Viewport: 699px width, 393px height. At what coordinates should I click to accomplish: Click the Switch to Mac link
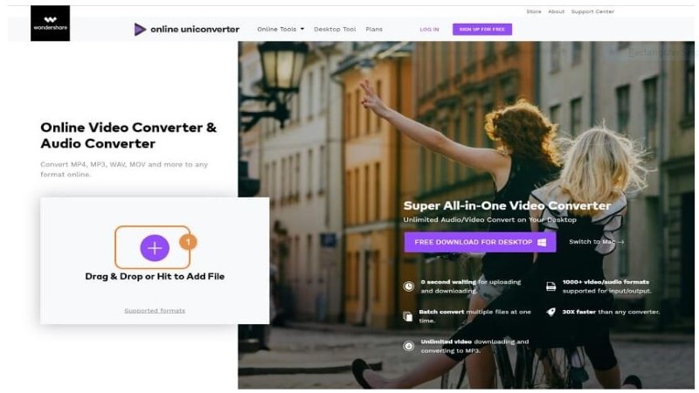(x=596, y=242)
